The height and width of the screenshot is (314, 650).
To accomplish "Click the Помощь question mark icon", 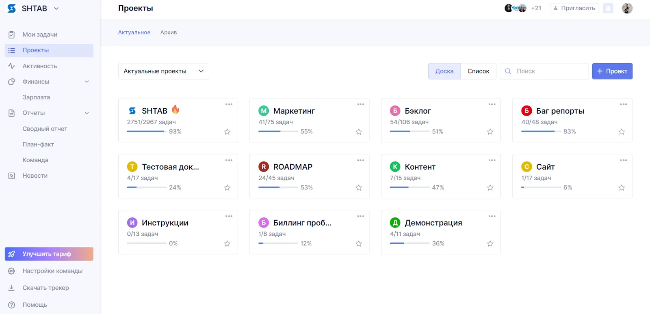I will click(11, 305).
